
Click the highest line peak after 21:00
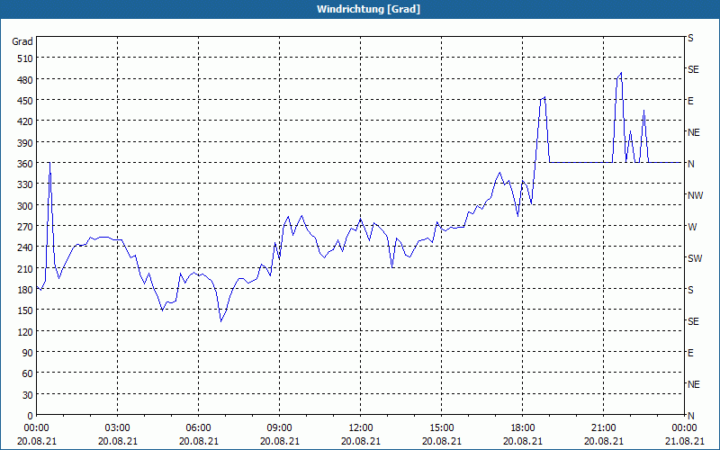pyautogui.click(x=621, y=73)
